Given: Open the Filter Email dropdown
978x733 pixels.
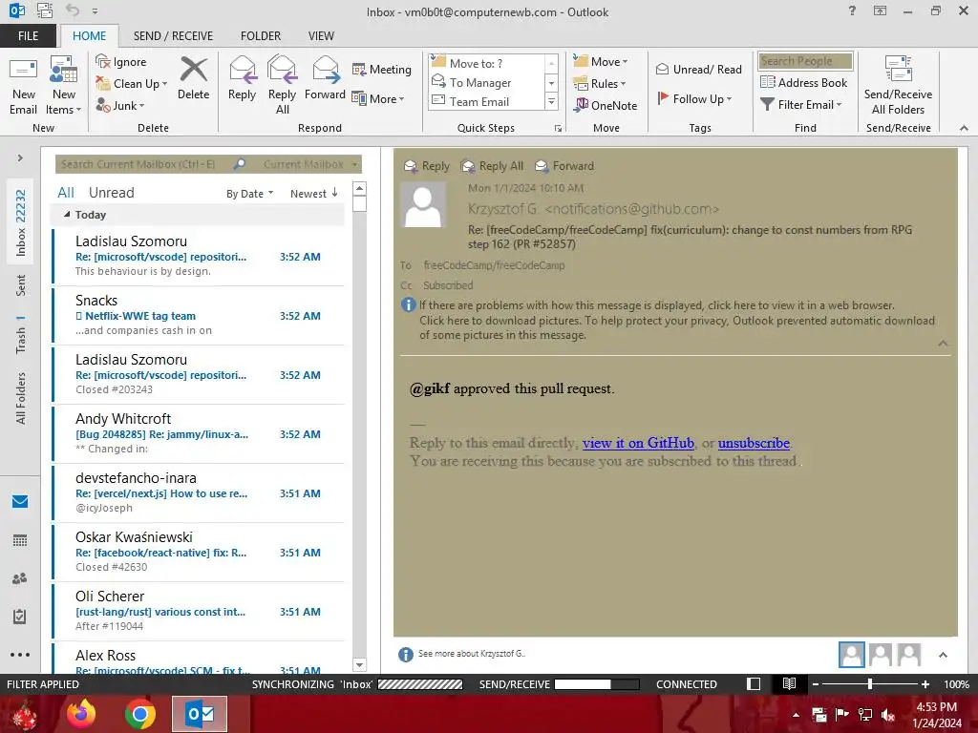Looking at the screenshot, I should 801,105.
